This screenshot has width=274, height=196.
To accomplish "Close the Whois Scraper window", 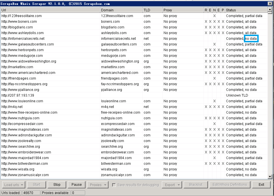I will click(x=270, y=3).
